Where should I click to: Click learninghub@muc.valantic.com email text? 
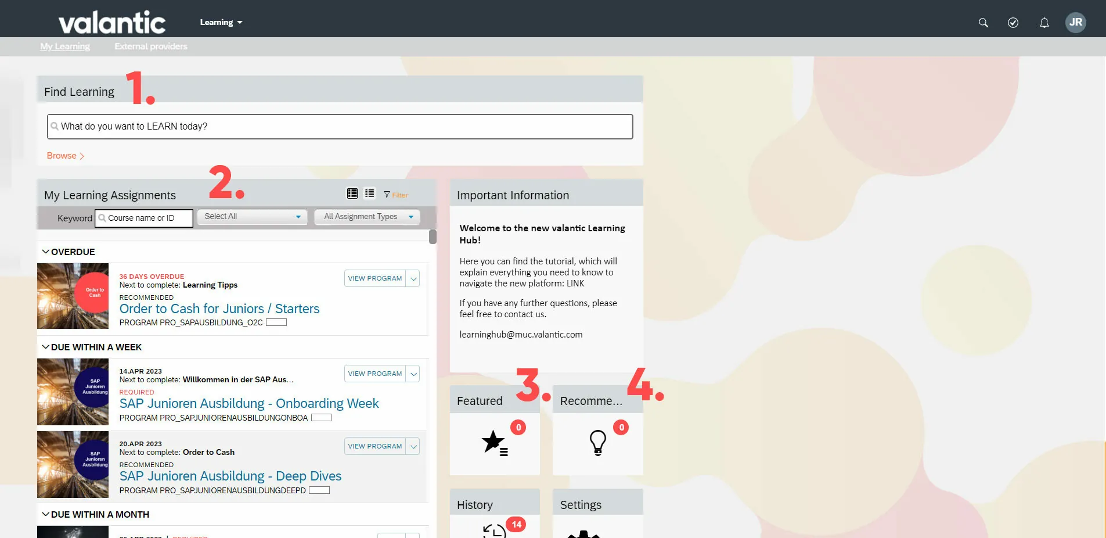(521, 335)
